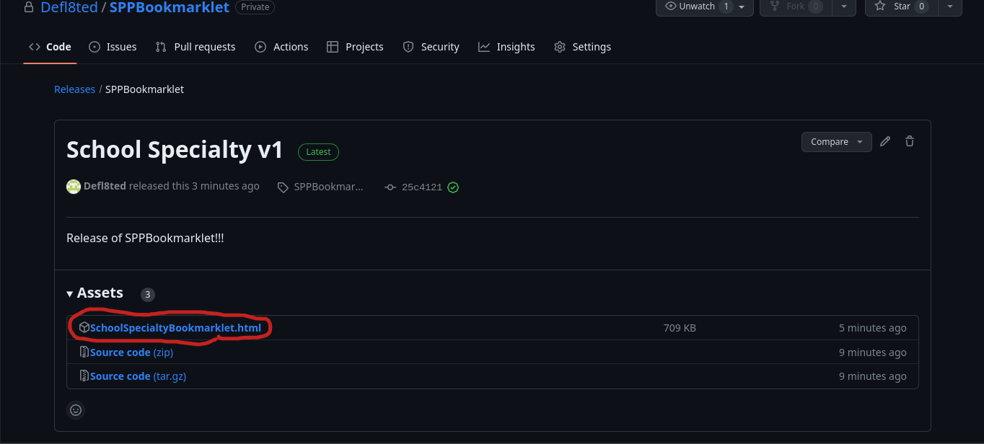
Task: Collapse the Assets section
Action: 95,293
